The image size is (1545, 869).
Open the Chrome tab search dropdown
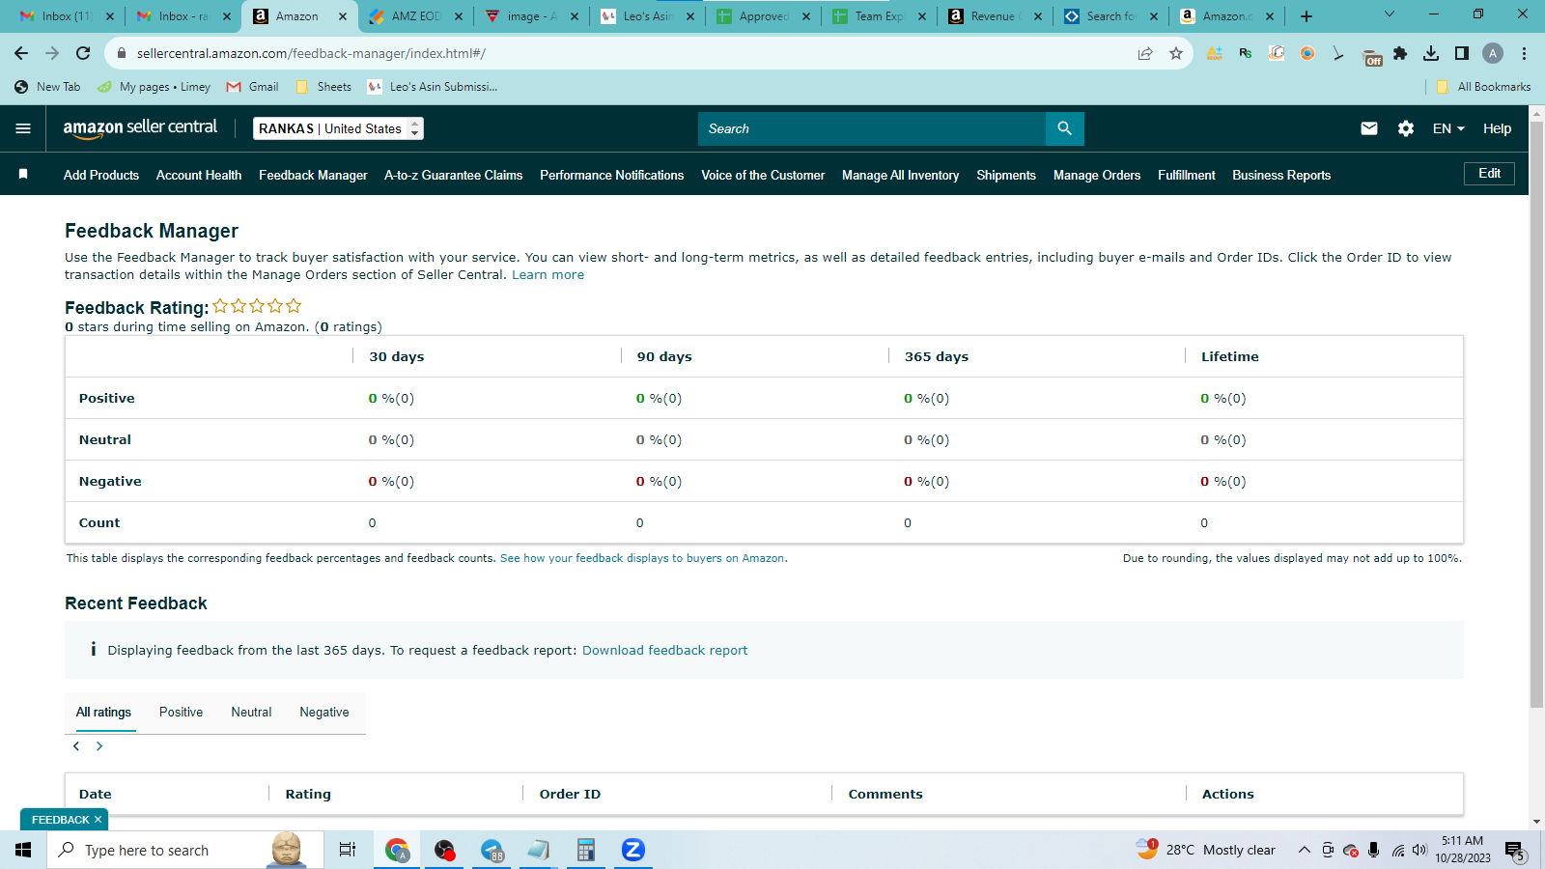[x=1390, y=14]
